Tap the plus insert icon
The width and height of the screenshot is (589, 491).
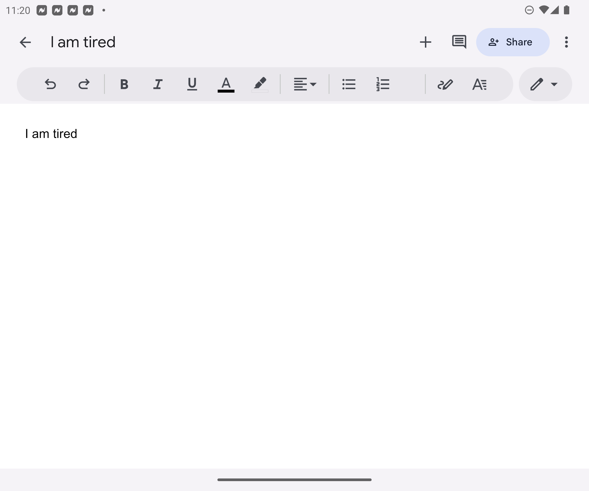point(425,42)
